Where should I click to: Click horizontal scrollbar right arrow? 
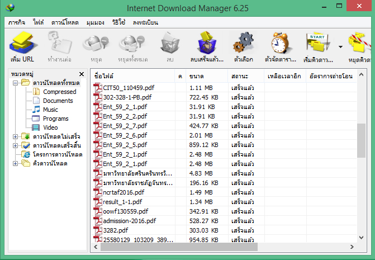click(352, 247)
